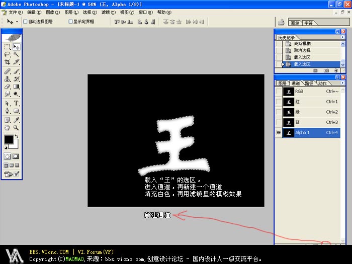
Task: Select the 高斯模糊 history state
Action: click(302, 44)
